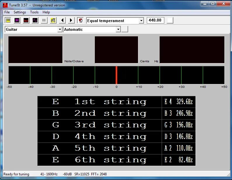Click the grayed pause button in toolbar
This screenshot has height=180, width=232.
[x=44, y=20]
